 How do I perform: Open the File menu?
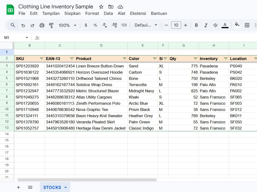(22, 13)
